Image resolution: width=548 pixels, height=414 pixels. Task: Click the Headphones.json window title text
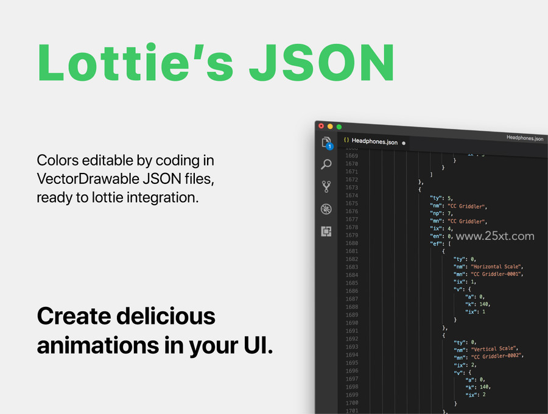525,138
